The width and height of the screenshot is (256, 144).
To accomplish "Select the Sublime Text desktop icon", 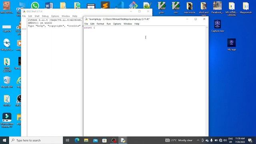I will [105, 5].
